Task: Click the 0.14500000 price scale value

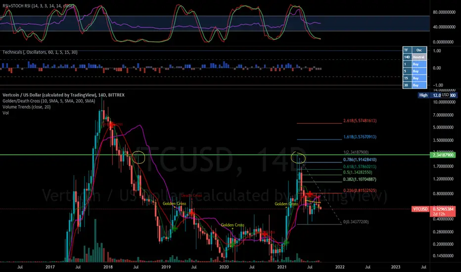Action: click(x=443, y=256)
